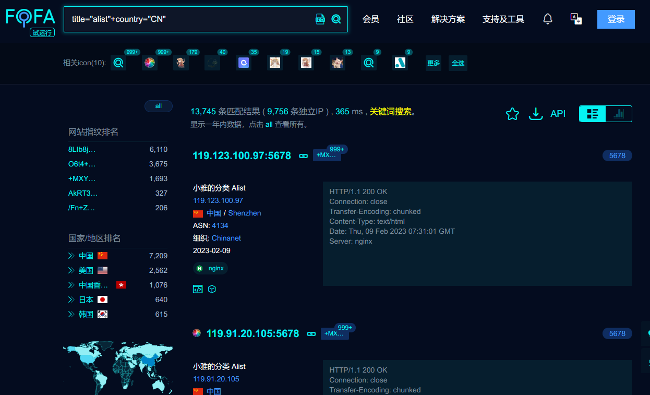The width and height of the screenshot is (650, 395).
Task: Click IP link 119.91.20.105
Action: pyautogui.click(x=216, y=379)
